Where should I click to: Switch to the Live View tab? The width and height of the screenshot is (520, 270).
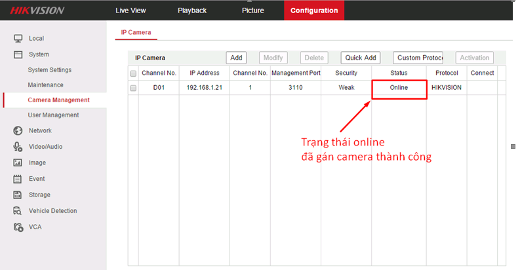tap(130, 10)
